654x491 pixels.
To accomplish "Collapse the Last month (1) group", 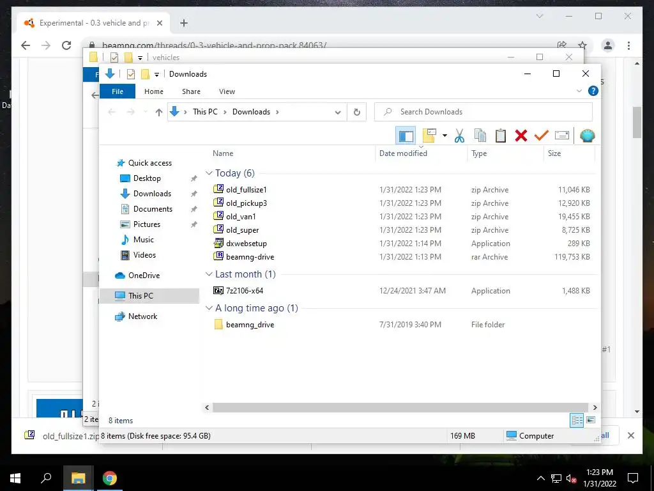I will (x=209, y=274).
